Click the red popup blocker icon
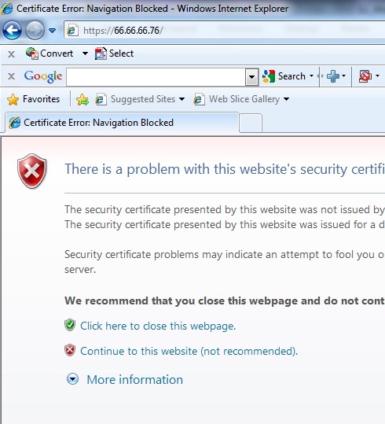385x424 pixels. coord(365,76)
